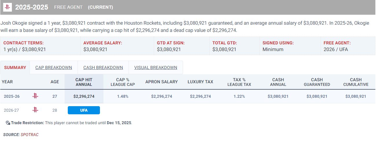Show the Visual Breakdown tab
The height and width of the screenshot is (143, 378).
pyautogui.click(x=156, y=68)
